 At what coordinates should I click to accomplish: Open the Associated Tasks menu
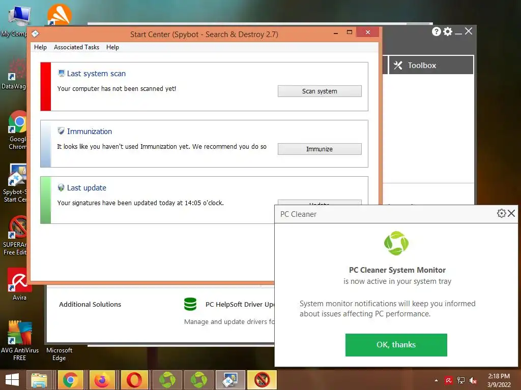click(x=76, y=47)
